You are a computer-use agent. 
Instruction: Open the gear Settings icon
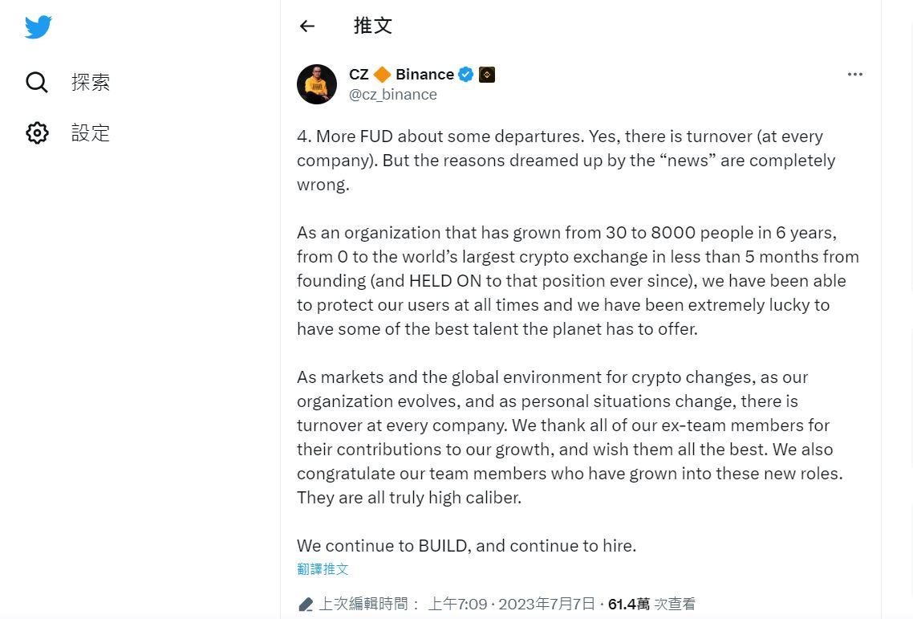(x=37, y=133)
